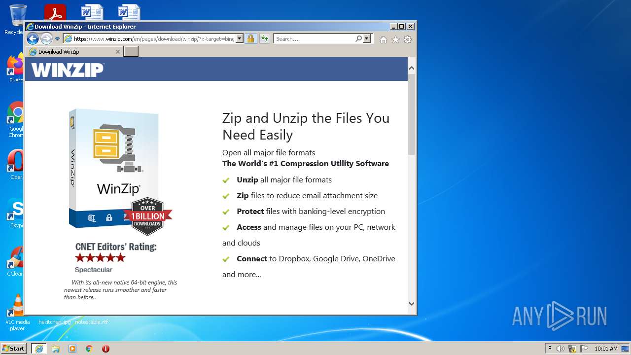631x355 pixels.
Task: Open the recent pages dropdown arrow
Action: click(x=57, y=39)
